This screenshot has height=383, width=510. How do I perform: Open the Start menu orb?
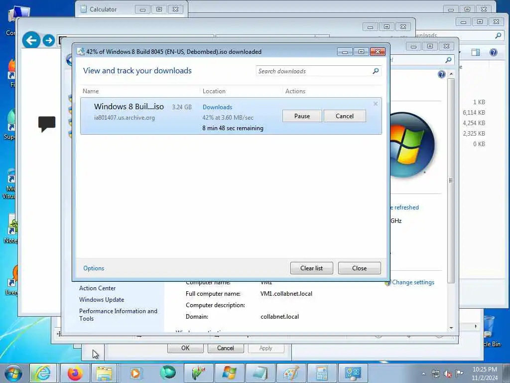click(x=13, y=373)
